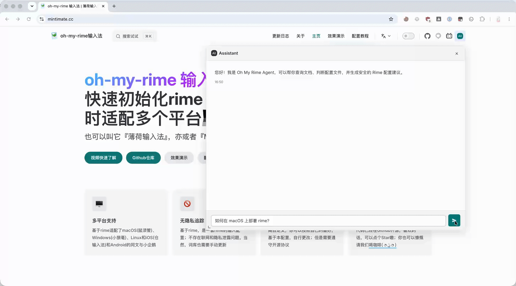Click the 效果演示 hero button
This screenshot has height=286, width=516.
click(179, 158)
